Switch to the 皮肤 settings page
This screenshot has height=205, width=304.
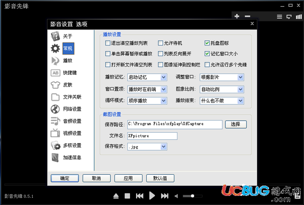(x=68, y=85)
